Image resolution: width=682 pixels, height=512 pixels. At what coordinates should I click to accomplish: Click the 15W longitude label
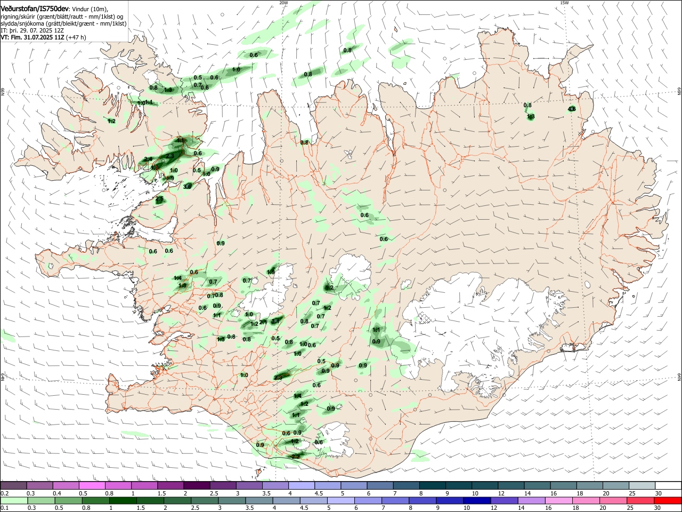tap(564, 3)
